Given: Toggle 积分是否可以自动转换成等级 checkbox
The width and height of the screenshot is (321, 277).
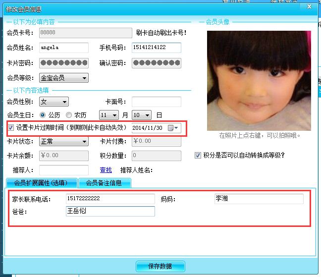Looking at the screenshot, I should tap(198, 155).
